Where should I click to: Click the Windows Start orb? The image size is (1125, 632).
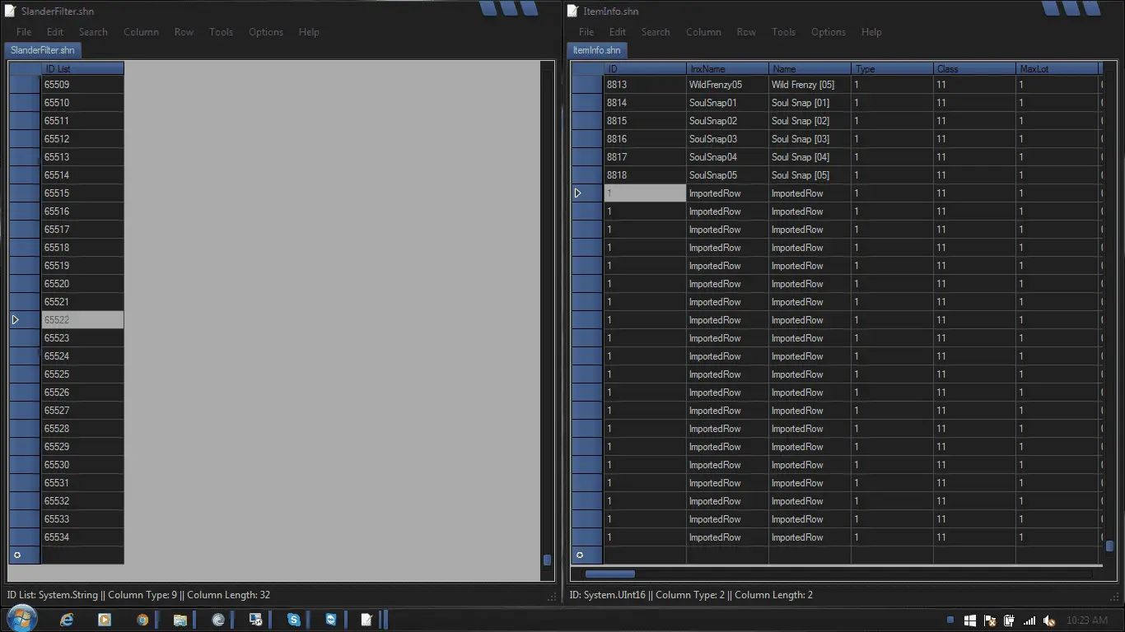coord(21,619)
